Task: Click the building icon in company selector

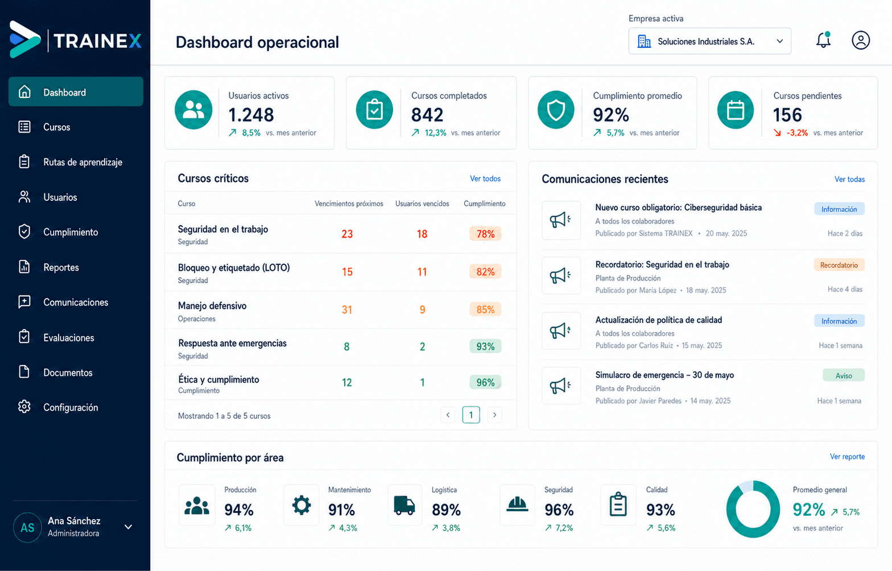Action: (644, 41)
